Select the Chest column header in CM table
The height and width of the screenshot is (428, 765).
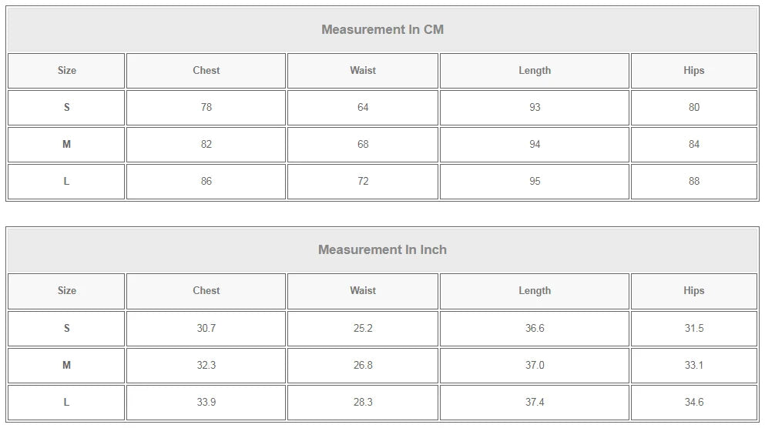pos(206,71)
